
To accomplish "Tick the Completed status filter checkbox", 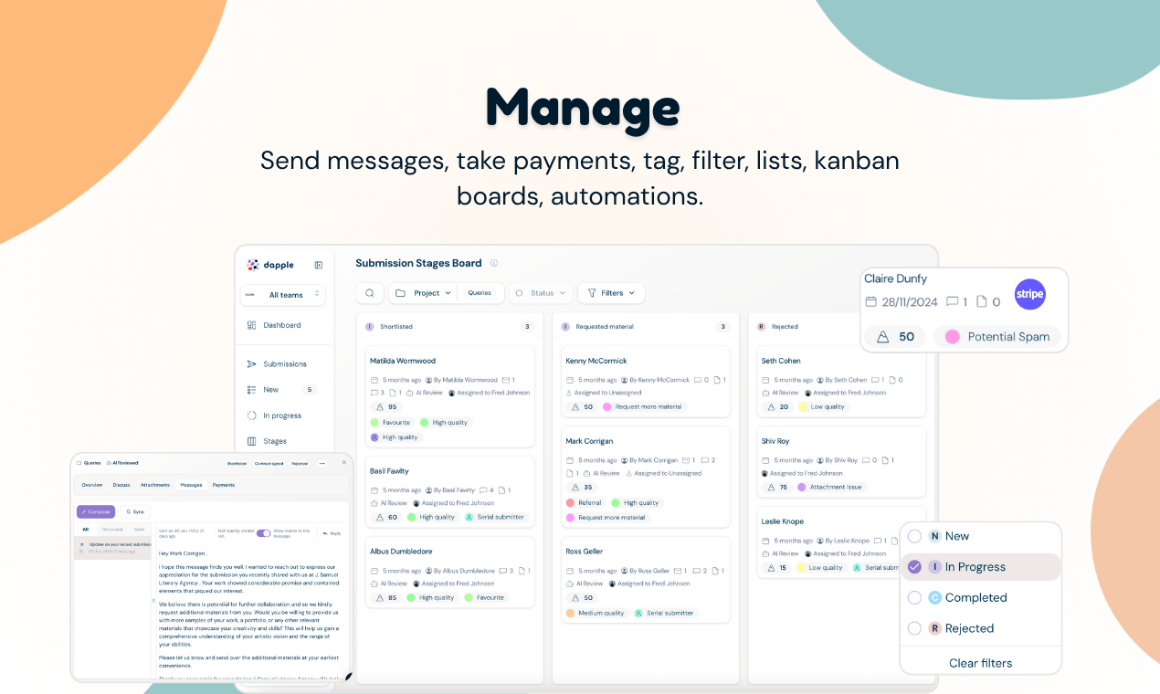I will pos(914,597).
